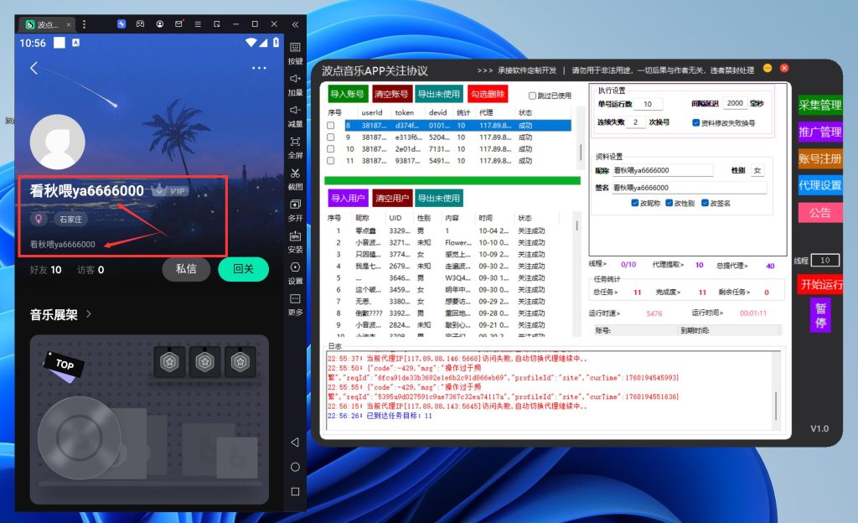This screenshot has width=858, height=523.
Task: Open the three-dot menu on profile page
Action: (x=259, y=69)
